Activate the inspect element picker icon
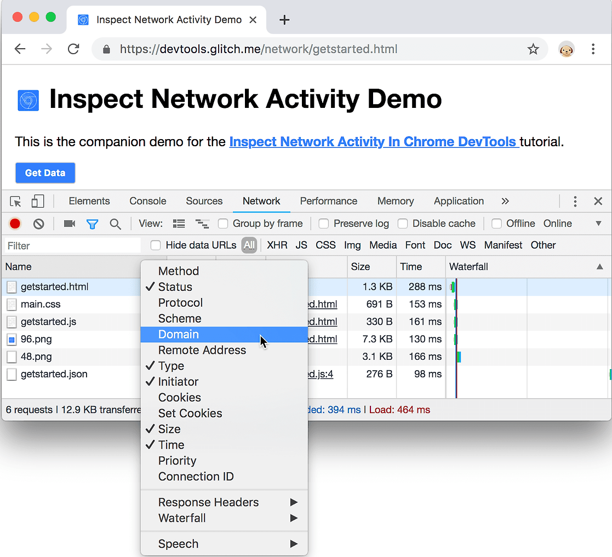 click(15, 202)
